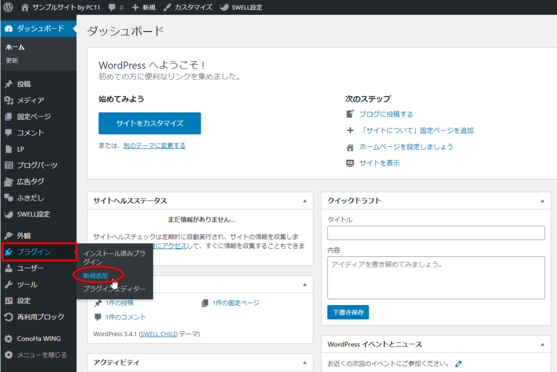Click the table icon beside ブログパーツ
The image size is (557, 372).
9,165
